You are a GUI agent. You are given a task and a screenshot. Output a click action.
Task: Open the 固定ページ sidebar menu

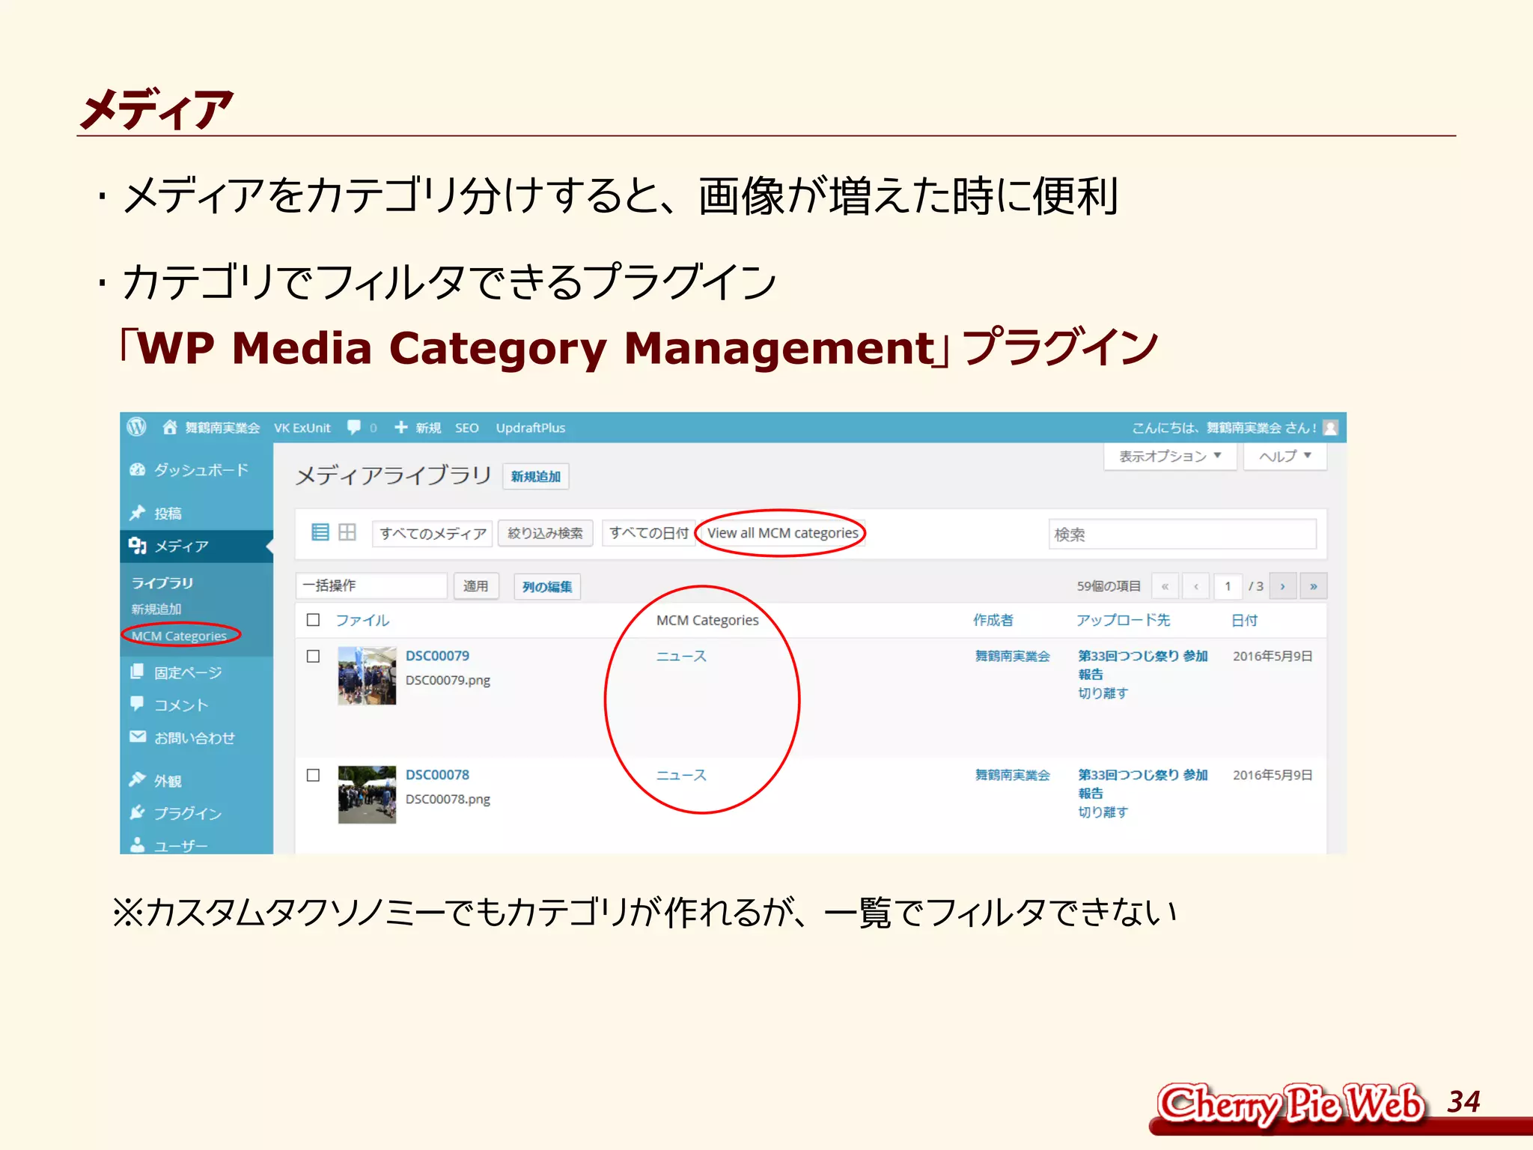point(187,672)
